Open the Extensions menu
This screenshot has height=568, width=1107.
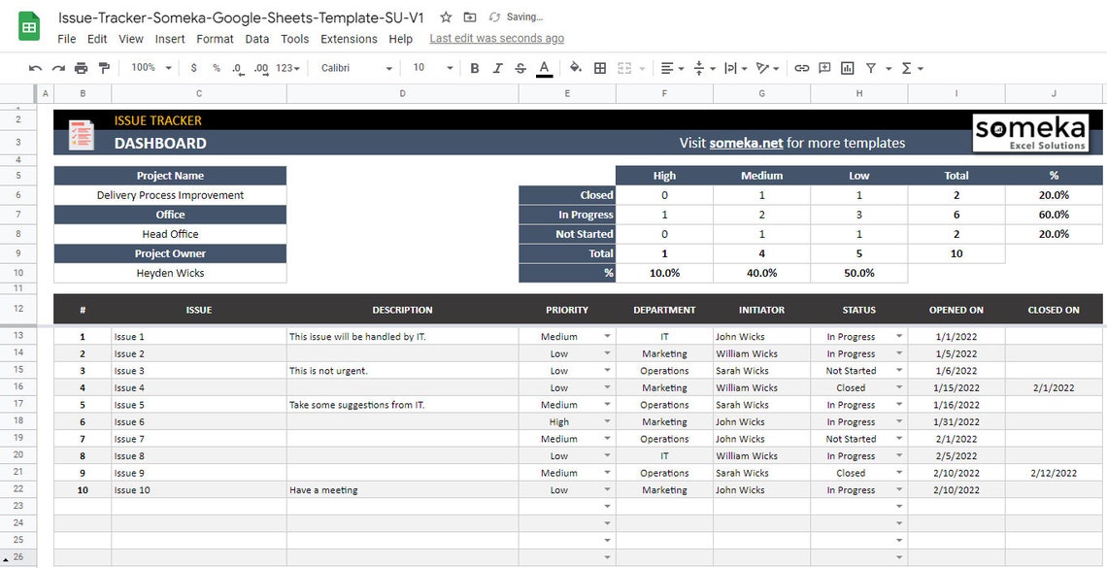click(349, 39)
